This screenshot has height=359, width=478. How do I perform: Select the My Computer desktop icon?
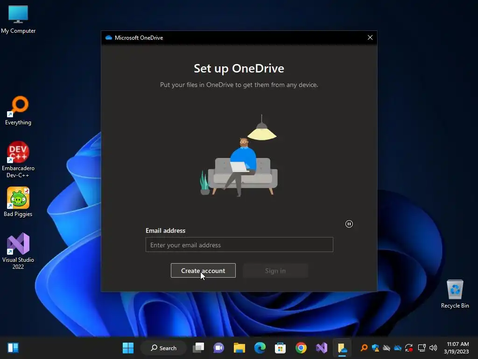point(18,20)
